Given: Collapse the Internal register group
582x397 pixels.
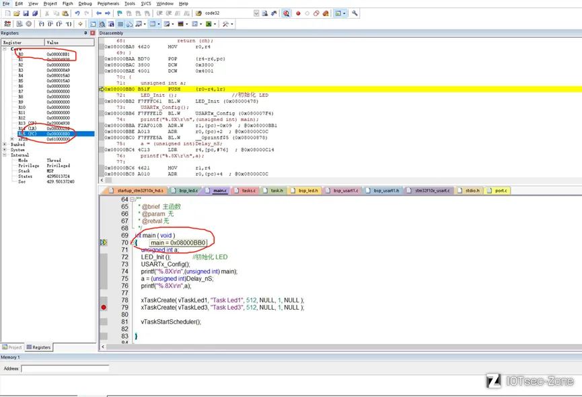Looking at the screenshot, I should pyautogui.click(x=5, y=155).
